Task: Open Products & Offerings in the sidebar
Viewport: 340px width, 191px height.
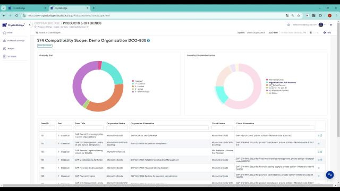Action: (14, 41)
